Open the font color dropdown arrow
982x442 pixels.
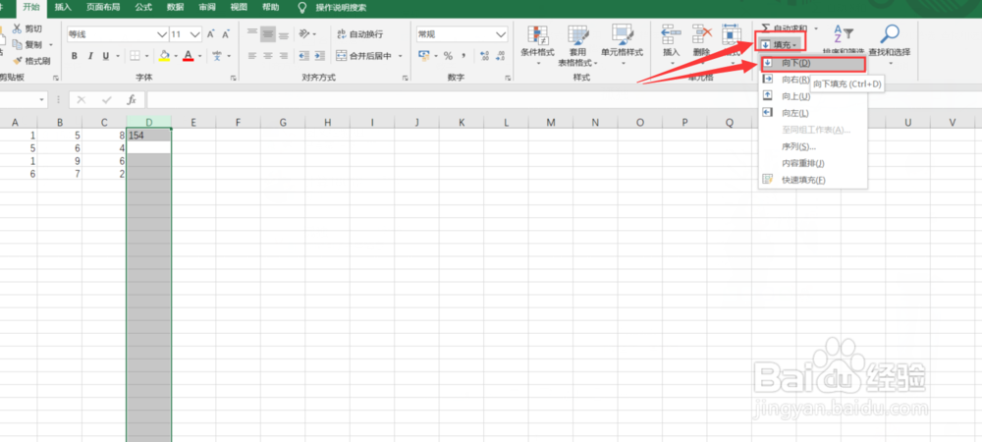199,56
